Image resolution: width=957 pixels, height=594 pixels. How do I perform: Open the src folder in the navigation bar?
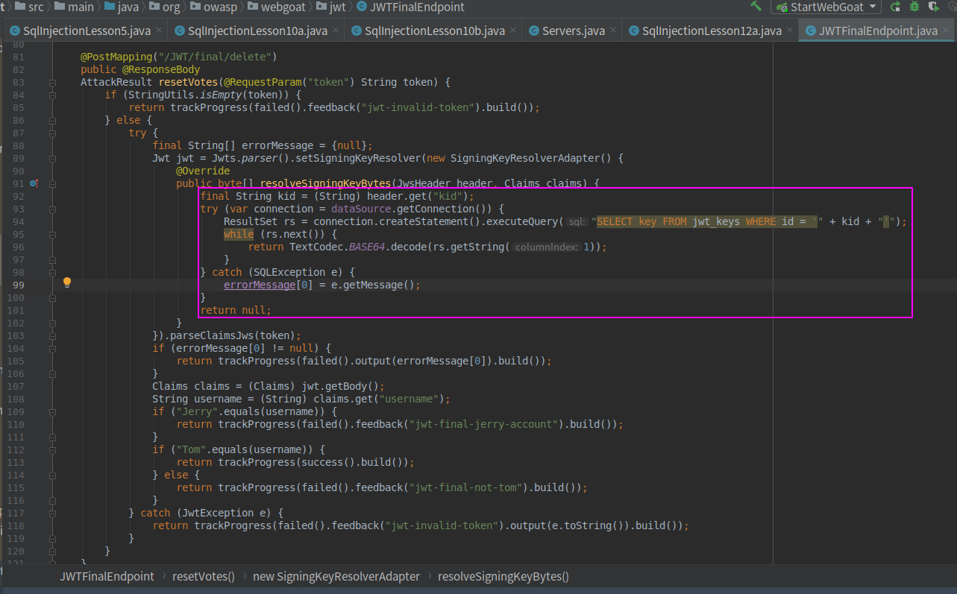30,7
